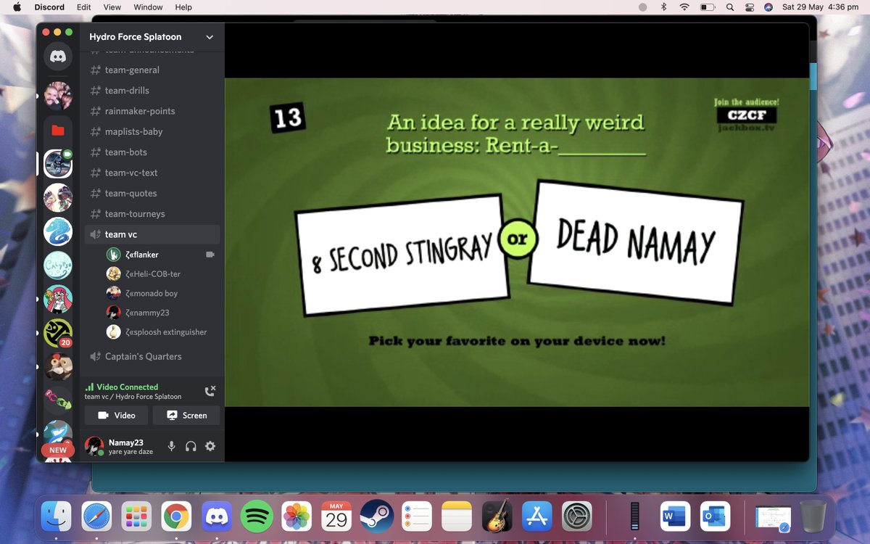Open Launchpad from the Dock
The width and height of the screenshot is (870, 544).
click(x=136, y=516)
